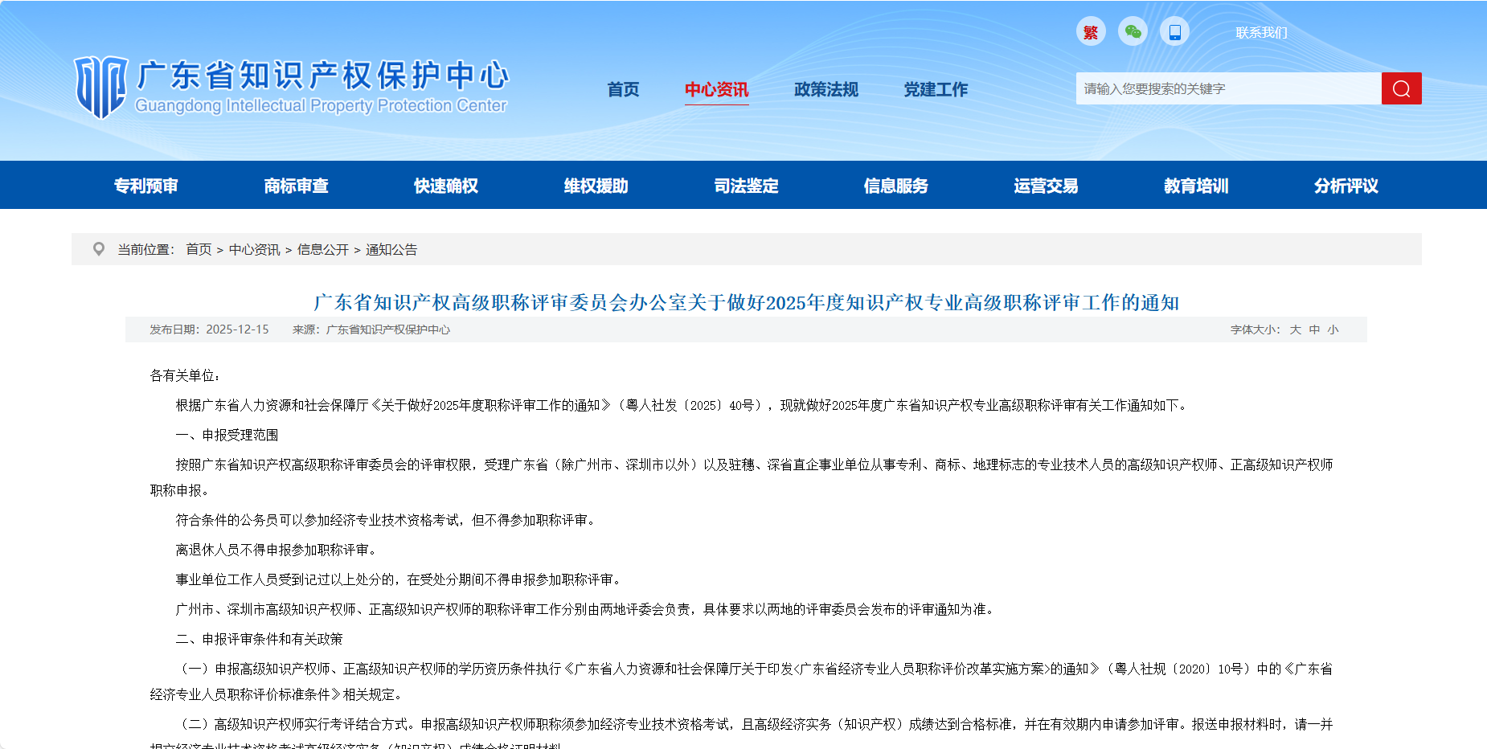The height and width of the screenshot is (749, 1487).
Task: Click 通知公告 in the breadcrumb
Action: tap(391, 250)
